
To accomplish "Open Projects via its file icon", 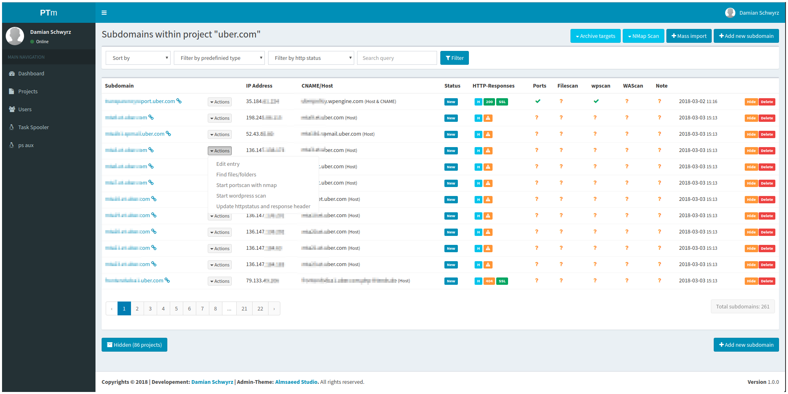I will point(11,92).
